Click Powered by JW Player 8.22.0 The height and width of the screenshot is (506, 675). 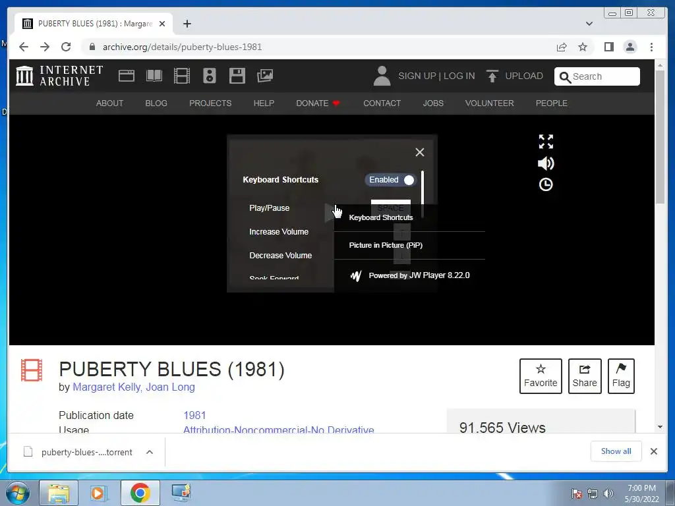coord(410,275)
